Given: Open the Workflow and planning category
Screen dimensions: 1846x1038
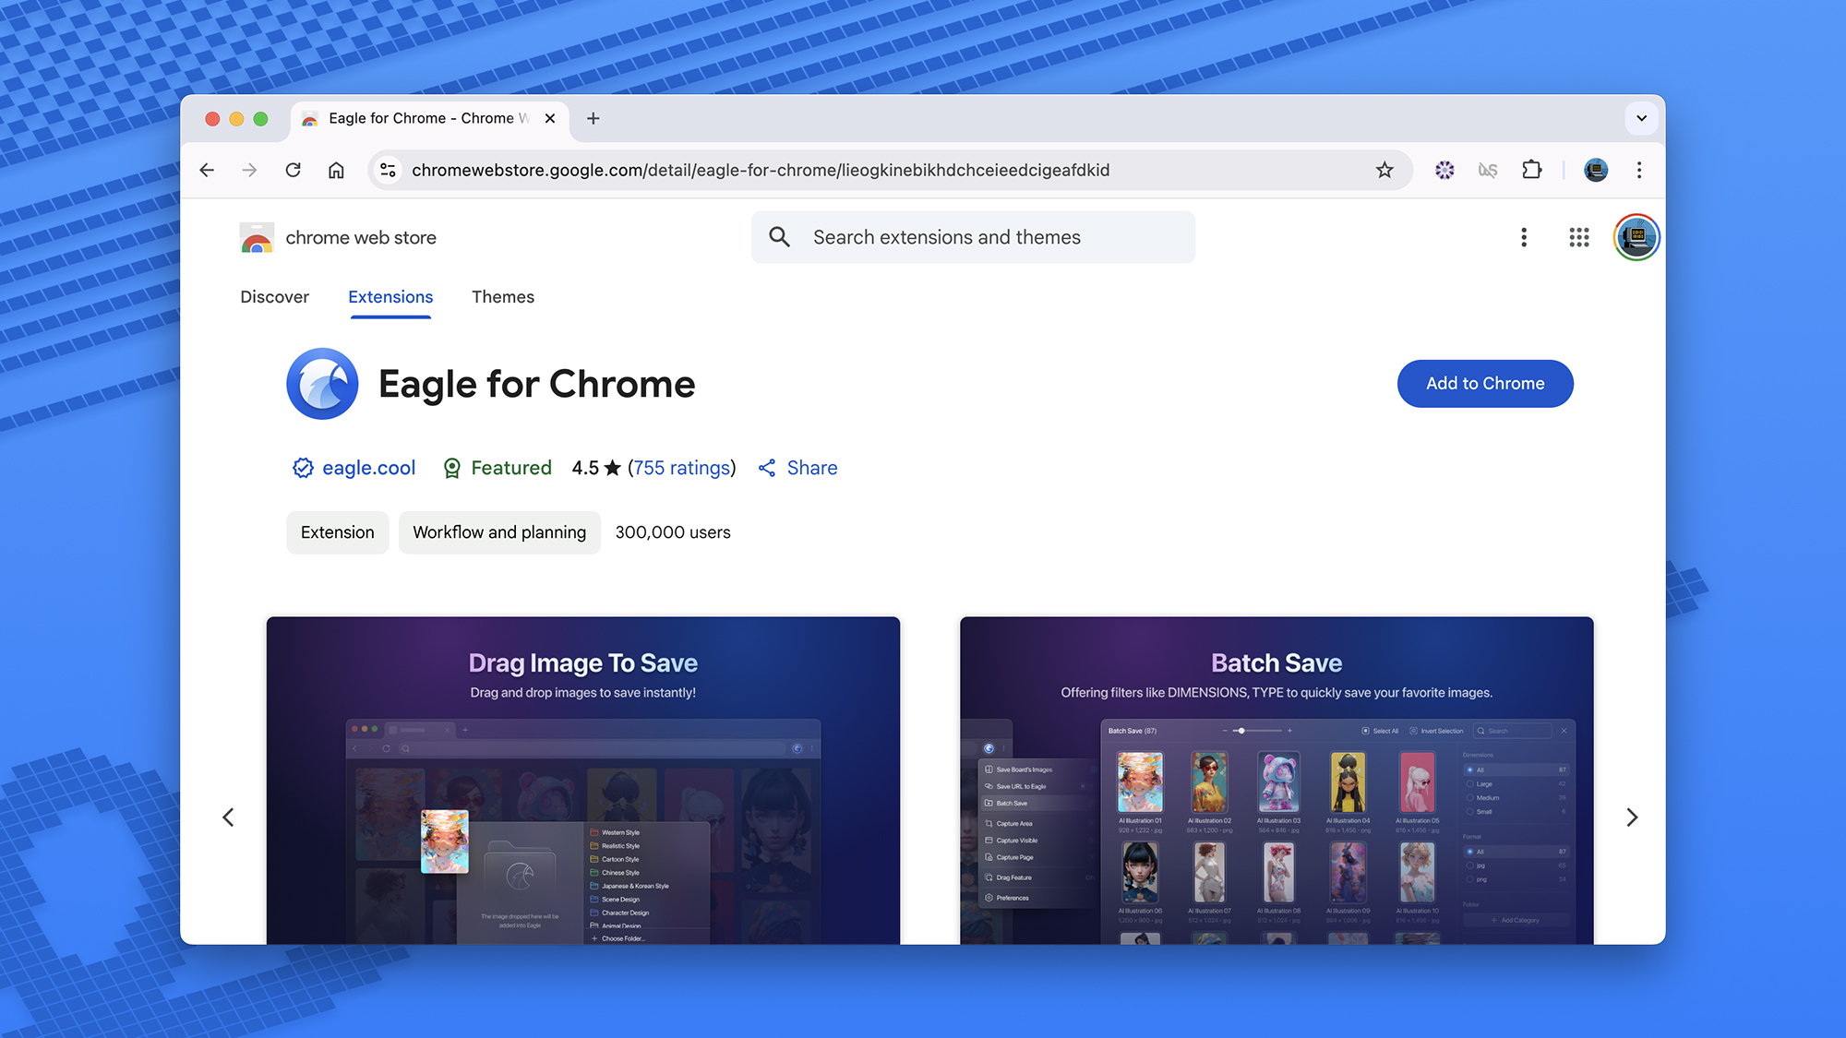Looking at the screenshot, I should click(x=499, y=532).
